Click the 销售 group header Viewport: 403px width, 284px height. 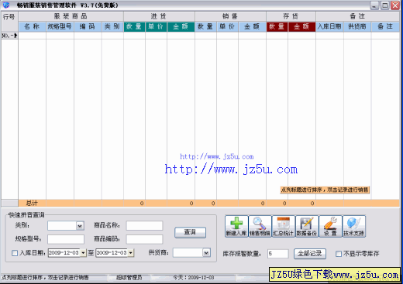pyautogui.click(x=230, y=16)
